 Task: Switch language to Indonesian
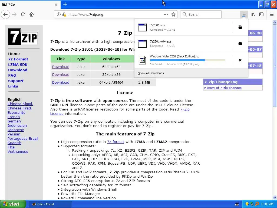point(17,126)
